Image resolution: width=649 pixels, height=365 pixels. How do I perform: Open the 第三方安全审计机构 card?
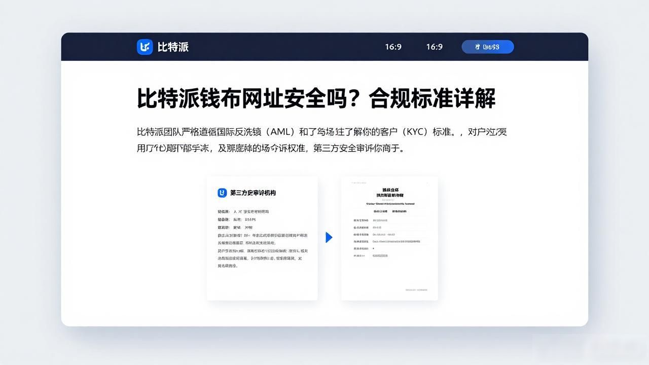tap(262, 238)
